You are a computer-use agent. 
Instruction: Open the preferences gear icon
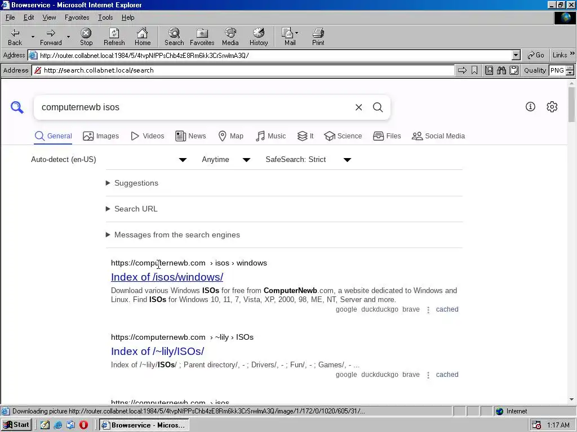tap(552, 107)
